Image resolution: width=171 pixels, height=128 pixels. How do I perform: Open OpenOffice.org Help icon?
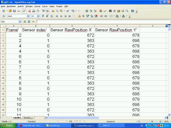[x=133, y=11]
